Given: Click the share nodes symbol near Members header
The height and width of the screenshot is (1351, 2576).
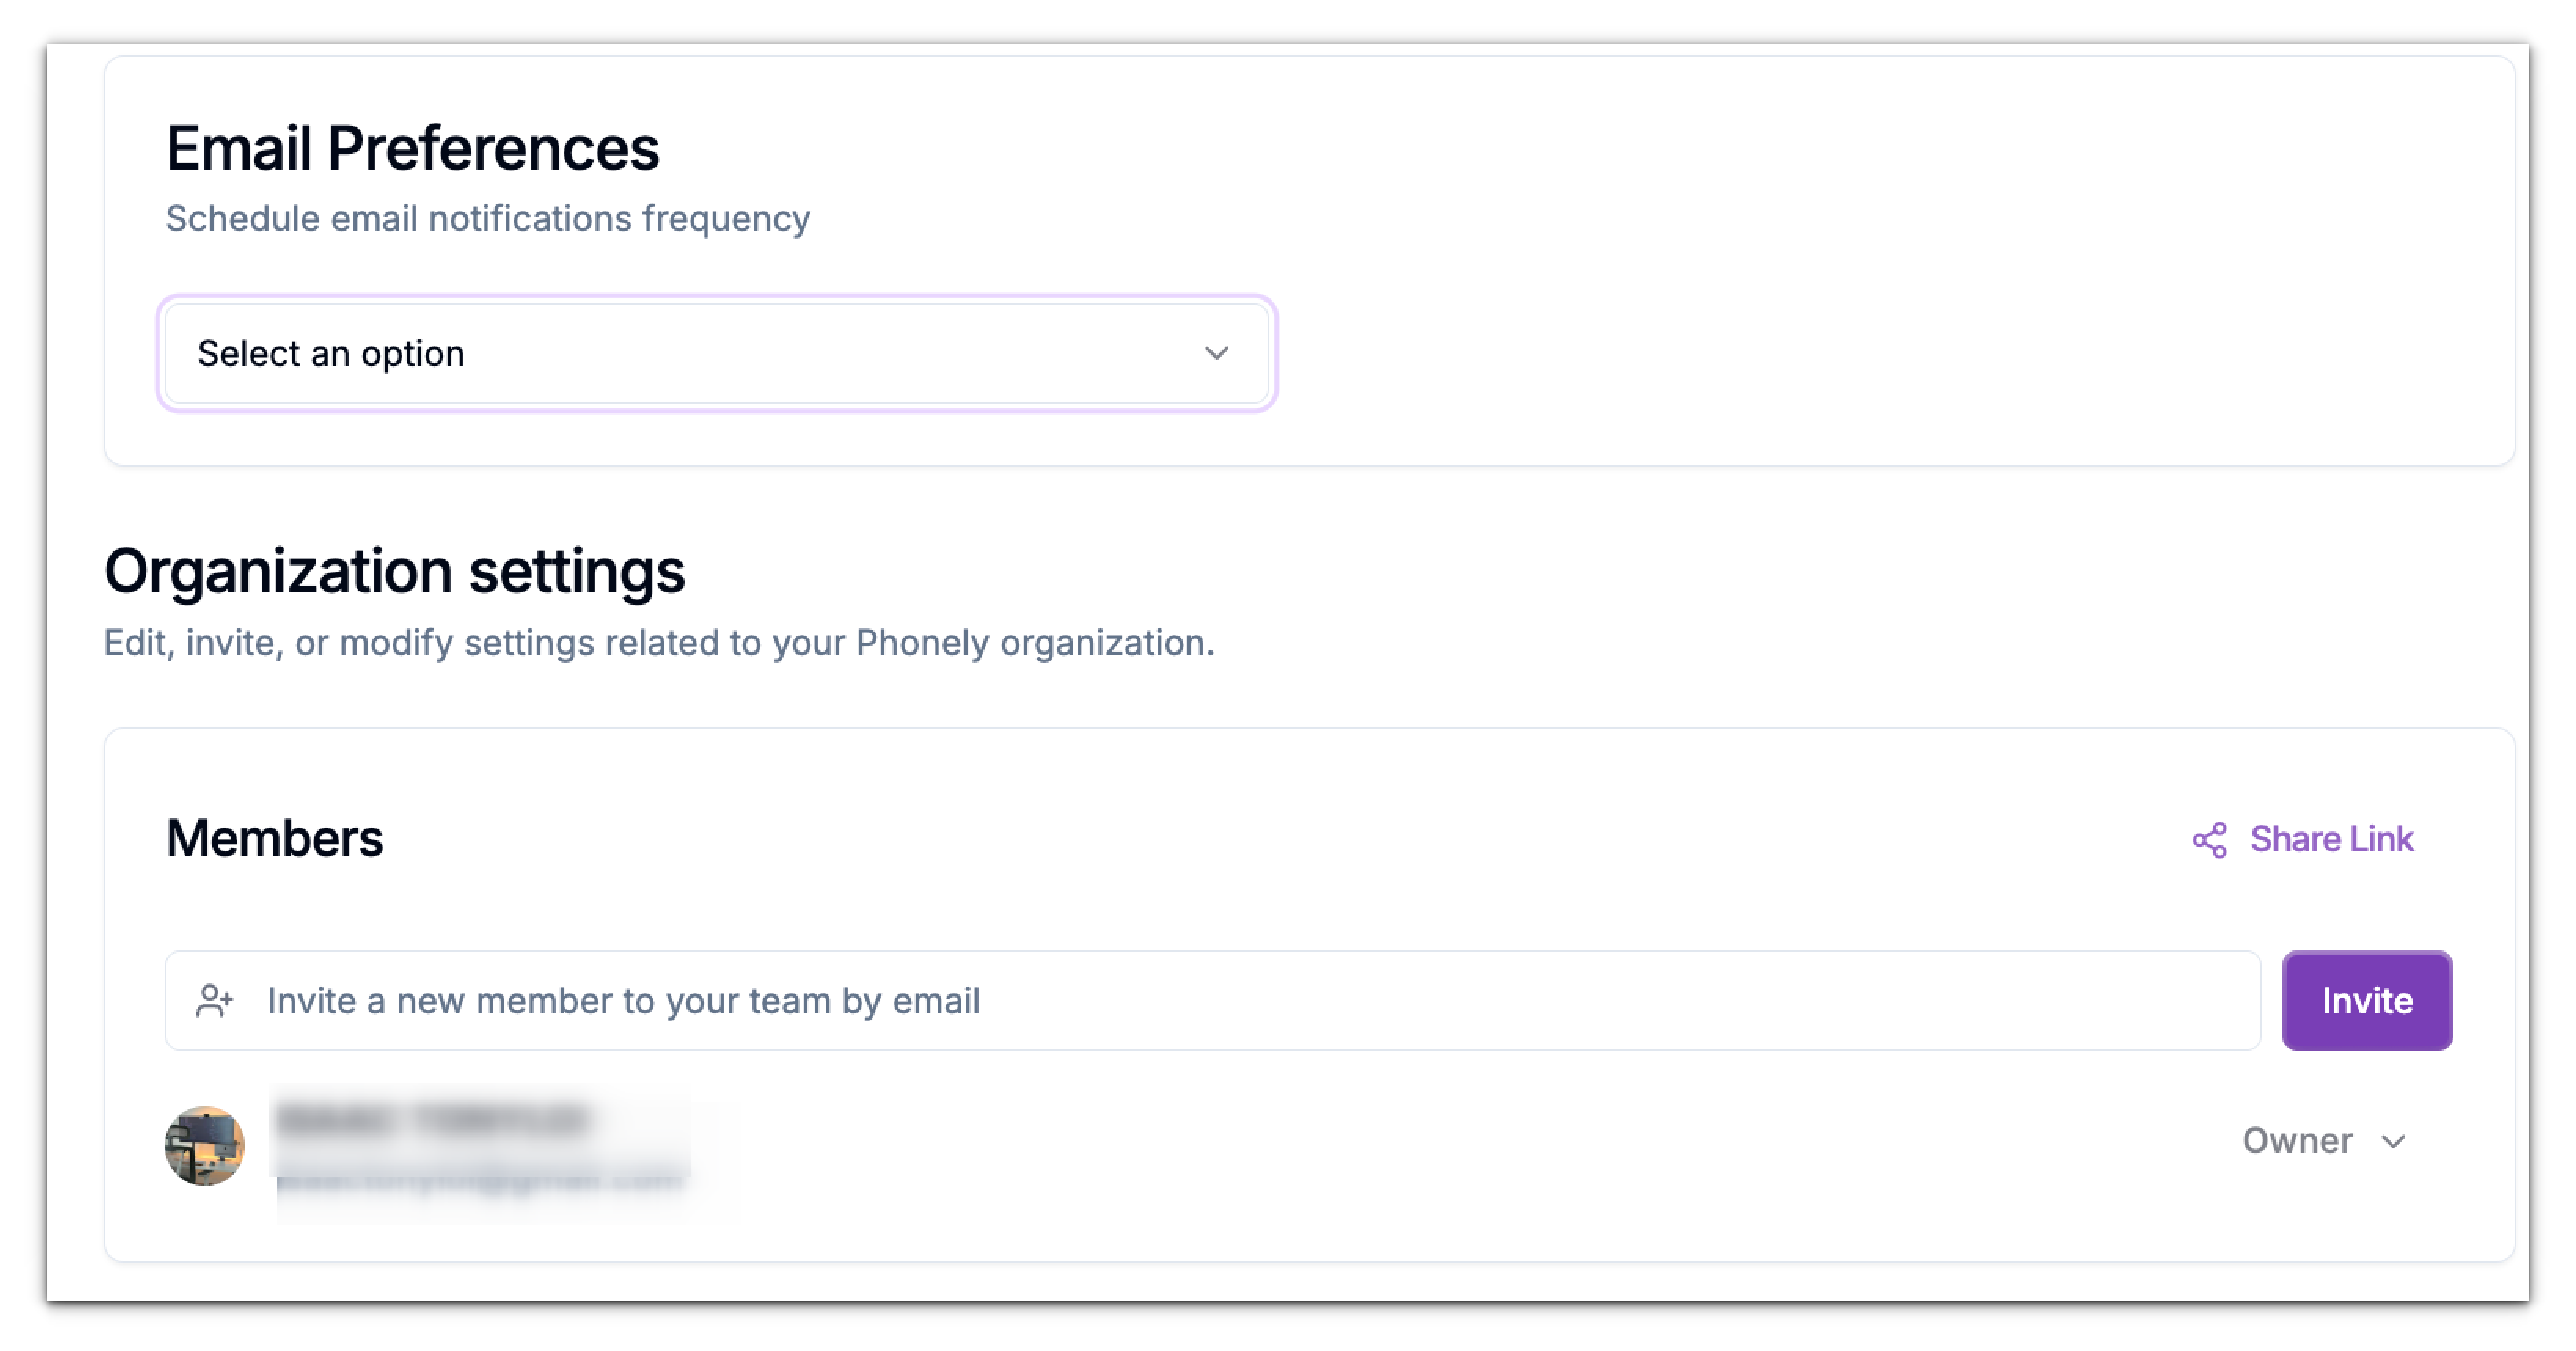Looking at the screenshot, I should (x=2210, y=839).
